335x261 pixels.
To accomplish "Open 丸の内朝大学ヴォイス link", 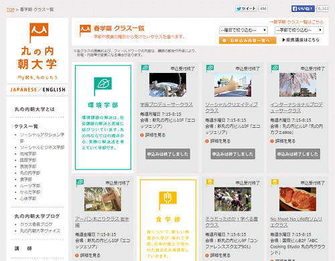I will coord(40,231).
